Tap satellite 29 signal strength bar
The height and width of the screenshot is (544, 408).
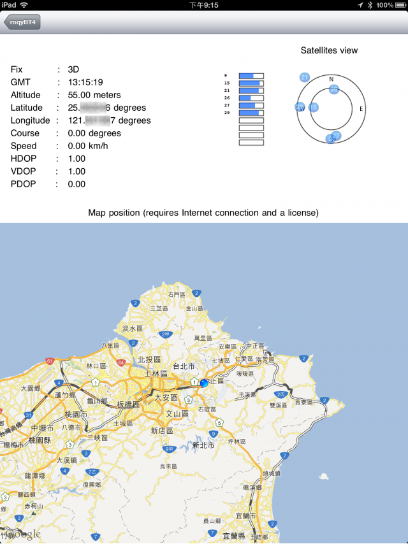[251, 113]
